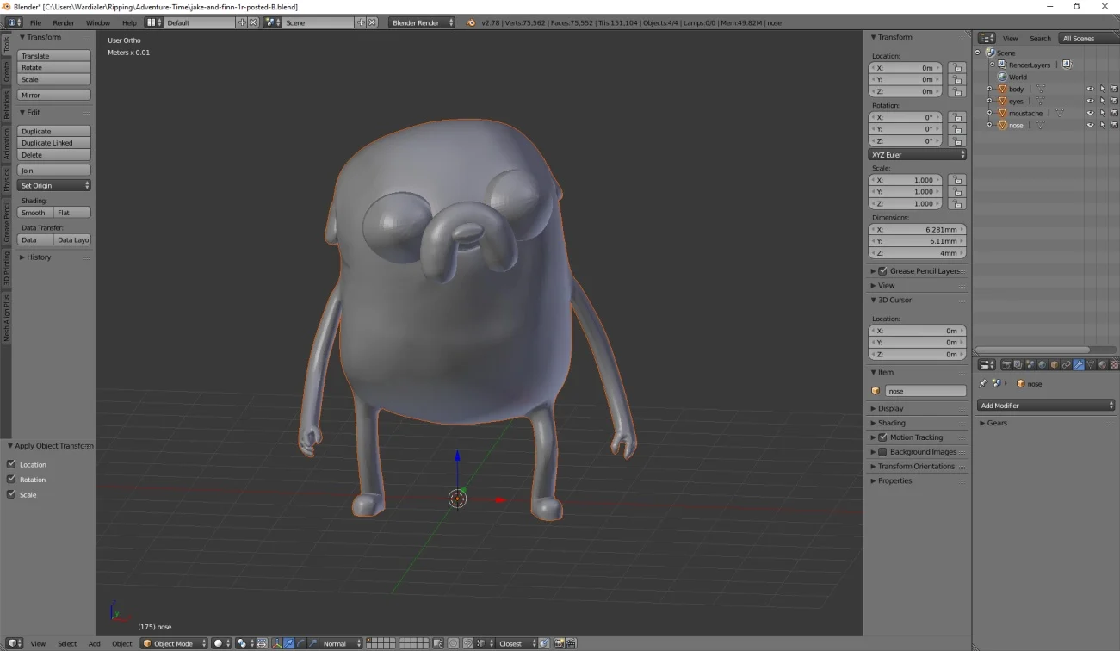1120x651 pixels.
Task: Open the 3D view Select menu
Action: 67,643
